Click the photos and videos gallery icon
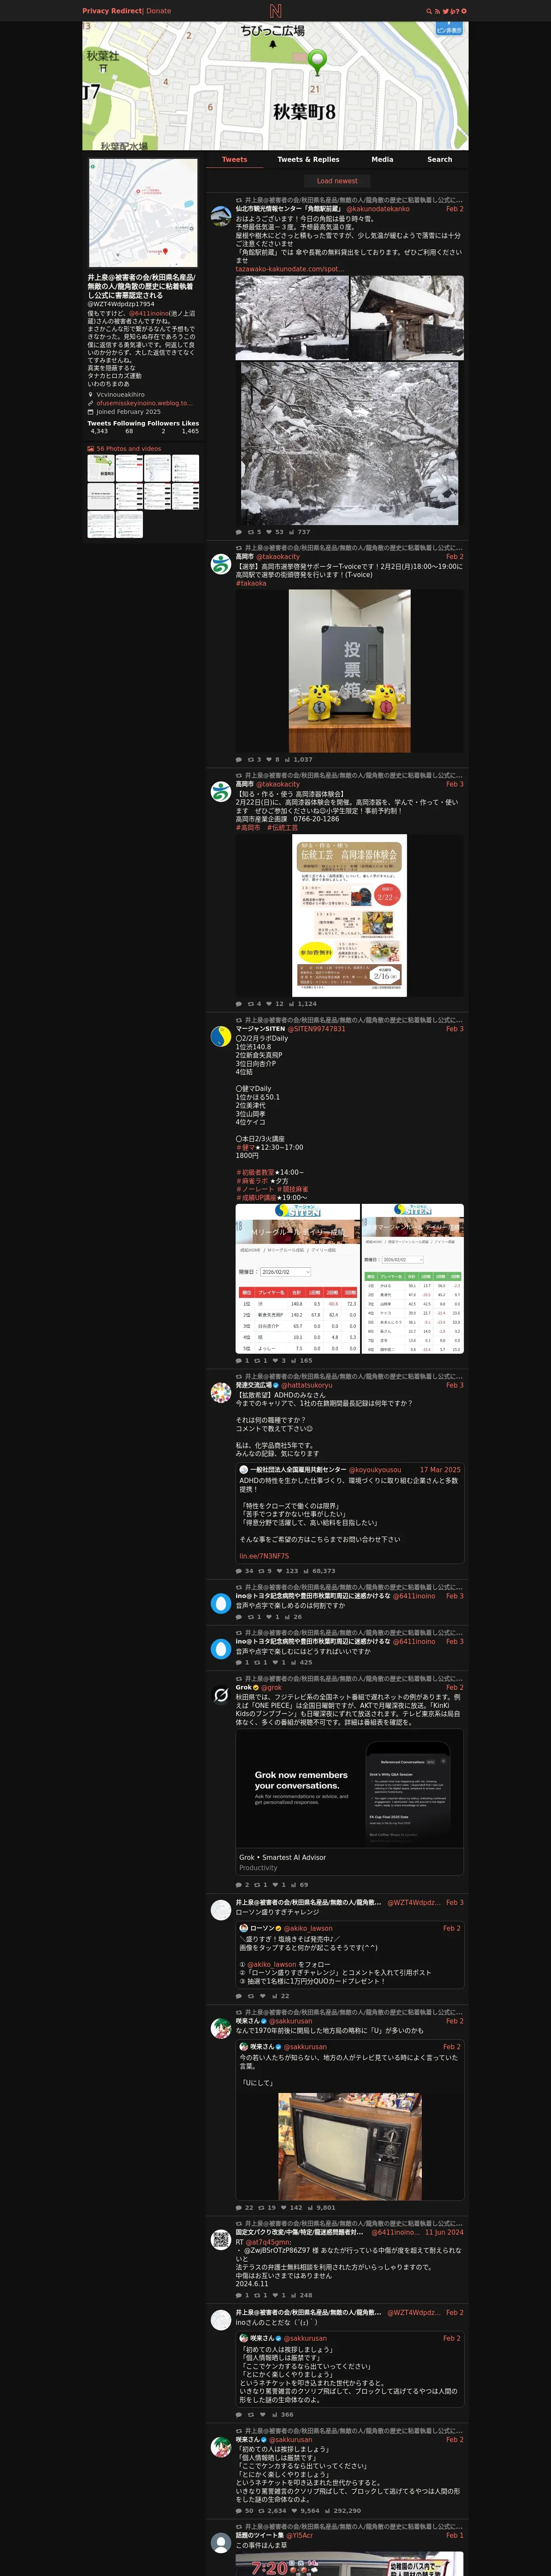This screenshot has height=2576, width=551. coord(91,449)
